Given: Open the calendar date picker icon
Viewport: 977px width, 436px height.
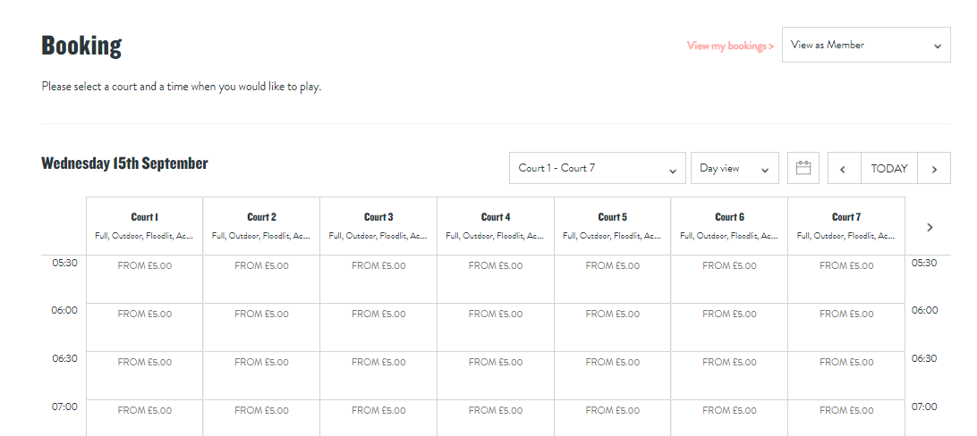Looking at the screenshot, I should 803,168.
